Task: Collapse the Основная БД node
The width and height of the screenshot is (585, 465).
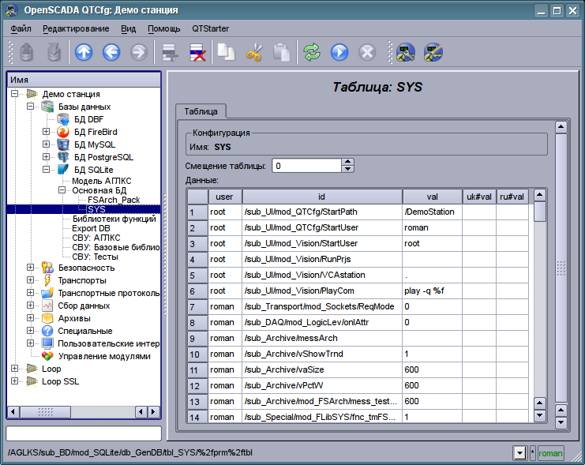Action: point(62,190)
